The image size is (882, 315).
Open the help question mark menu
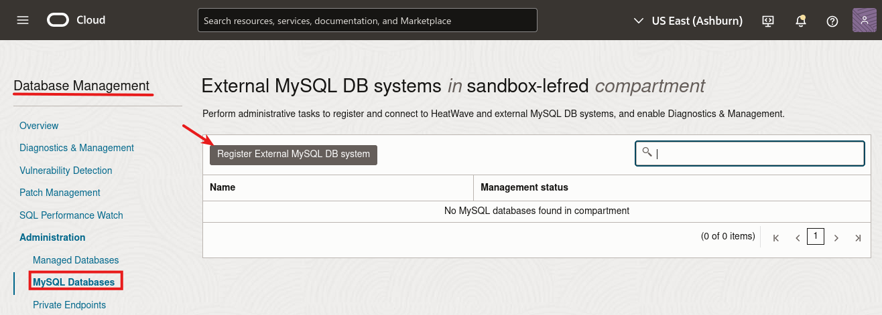(832, 21)
